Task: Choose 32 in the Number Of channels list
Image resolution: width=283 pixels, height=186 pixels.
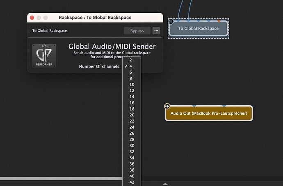Action: coord(131,151)
